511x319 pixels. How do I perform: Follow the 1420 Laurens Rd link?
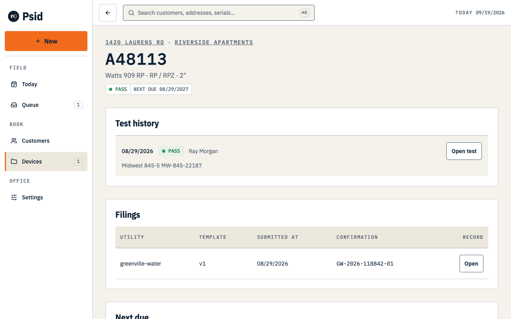point(135,42)
